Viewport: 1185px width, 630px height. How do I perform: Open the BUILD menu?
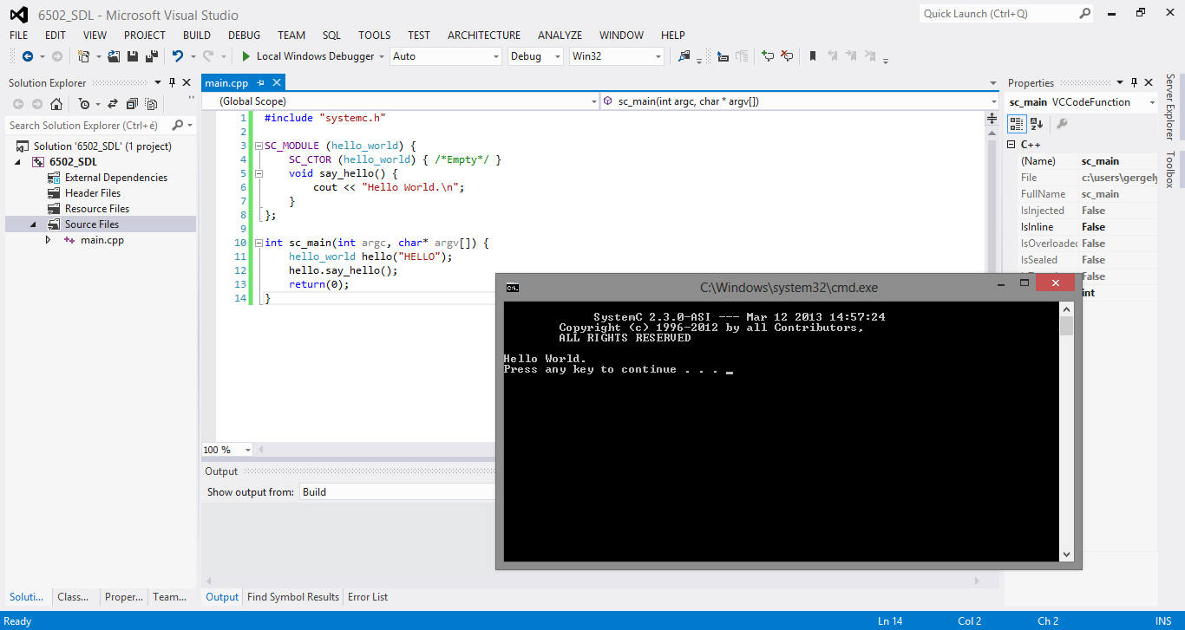(197, 35)
